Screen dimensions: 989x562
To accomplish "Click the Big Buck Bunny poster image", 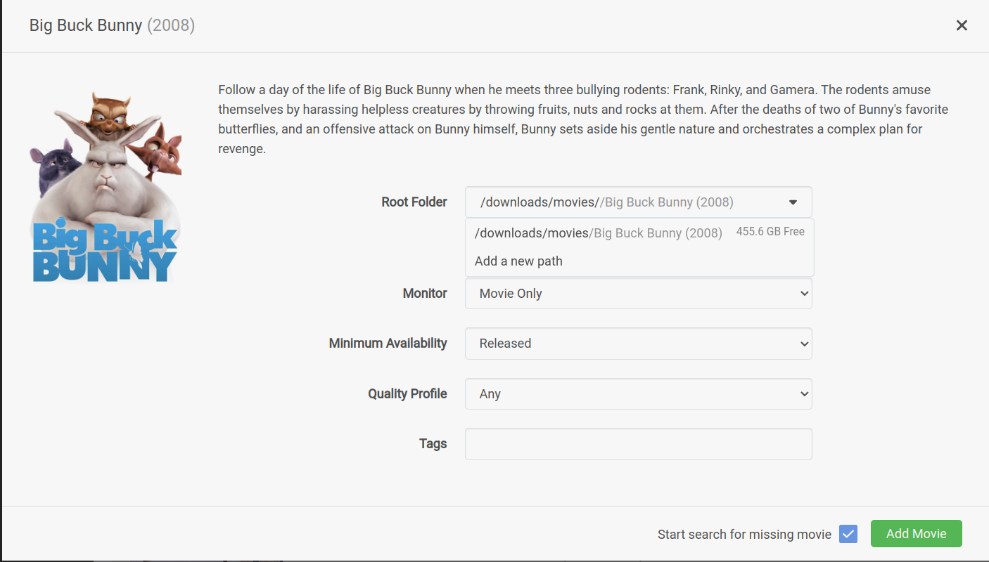I will [106, 187].
